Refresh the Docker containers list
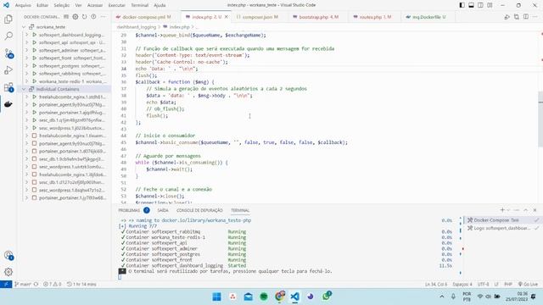Image resolution: width=543 pixels, height=305 pixels. pyautogui.click(x=85, y=17)
